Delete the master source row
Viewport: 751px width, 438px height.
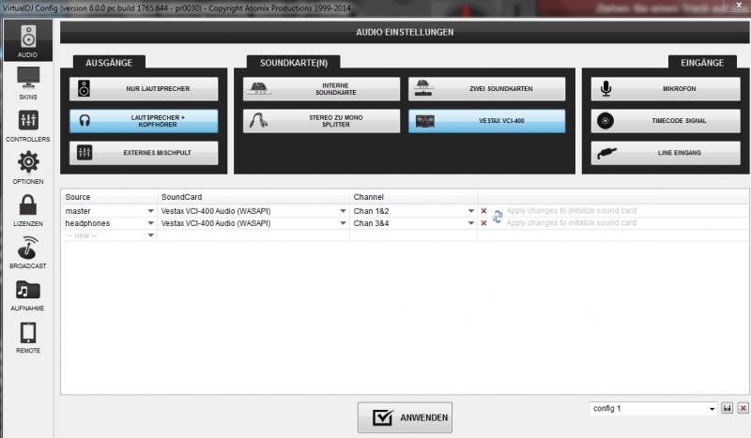pyautogui.click(x=483, y=212)
